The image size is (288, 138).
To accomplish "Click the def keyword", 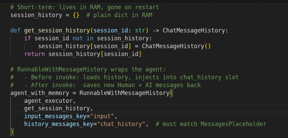I will click(15, 30).
